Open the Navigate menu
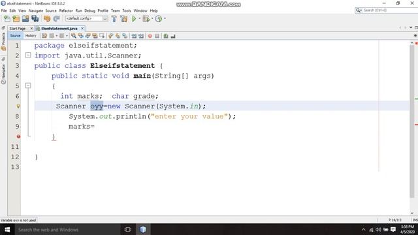Screen dimensions: 418x235 36,10
